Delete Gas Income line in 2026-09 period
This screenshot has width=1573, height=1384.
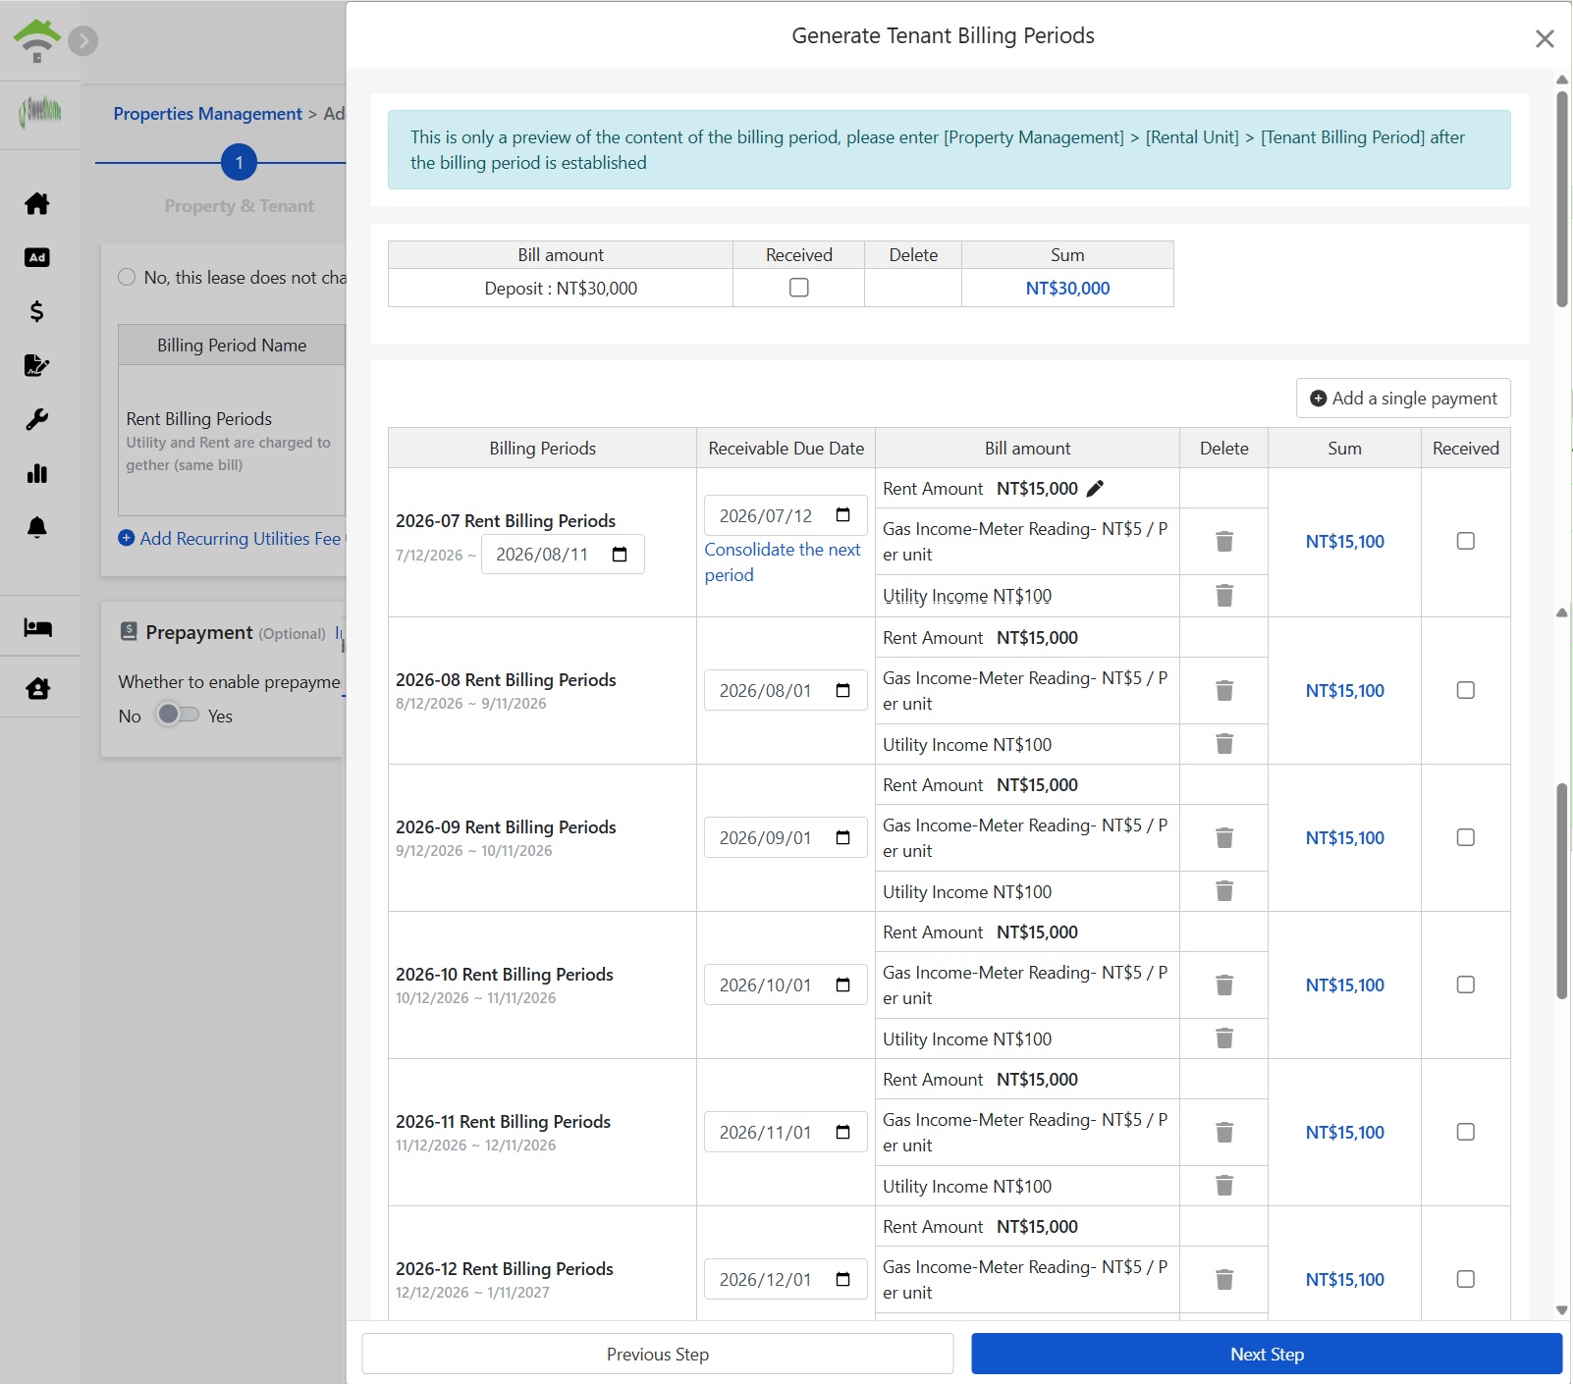click(x=1224, y=837)
